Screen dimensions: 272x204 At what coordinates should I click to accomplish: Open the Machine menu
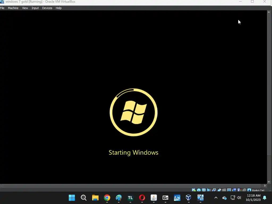(x=13, y=8)
